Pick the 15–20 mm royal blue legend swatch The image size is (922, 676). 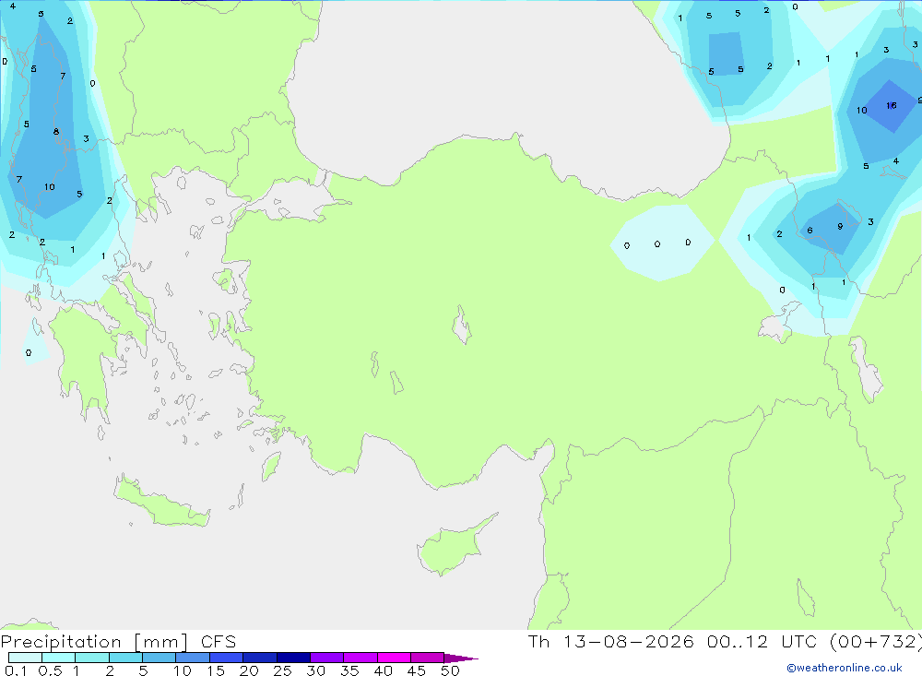[x=227, y=658]
